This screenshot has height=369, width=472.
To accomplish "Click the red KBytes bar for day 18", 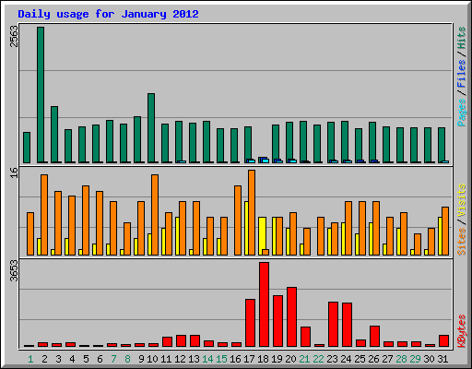I will (x=264, y=304).
